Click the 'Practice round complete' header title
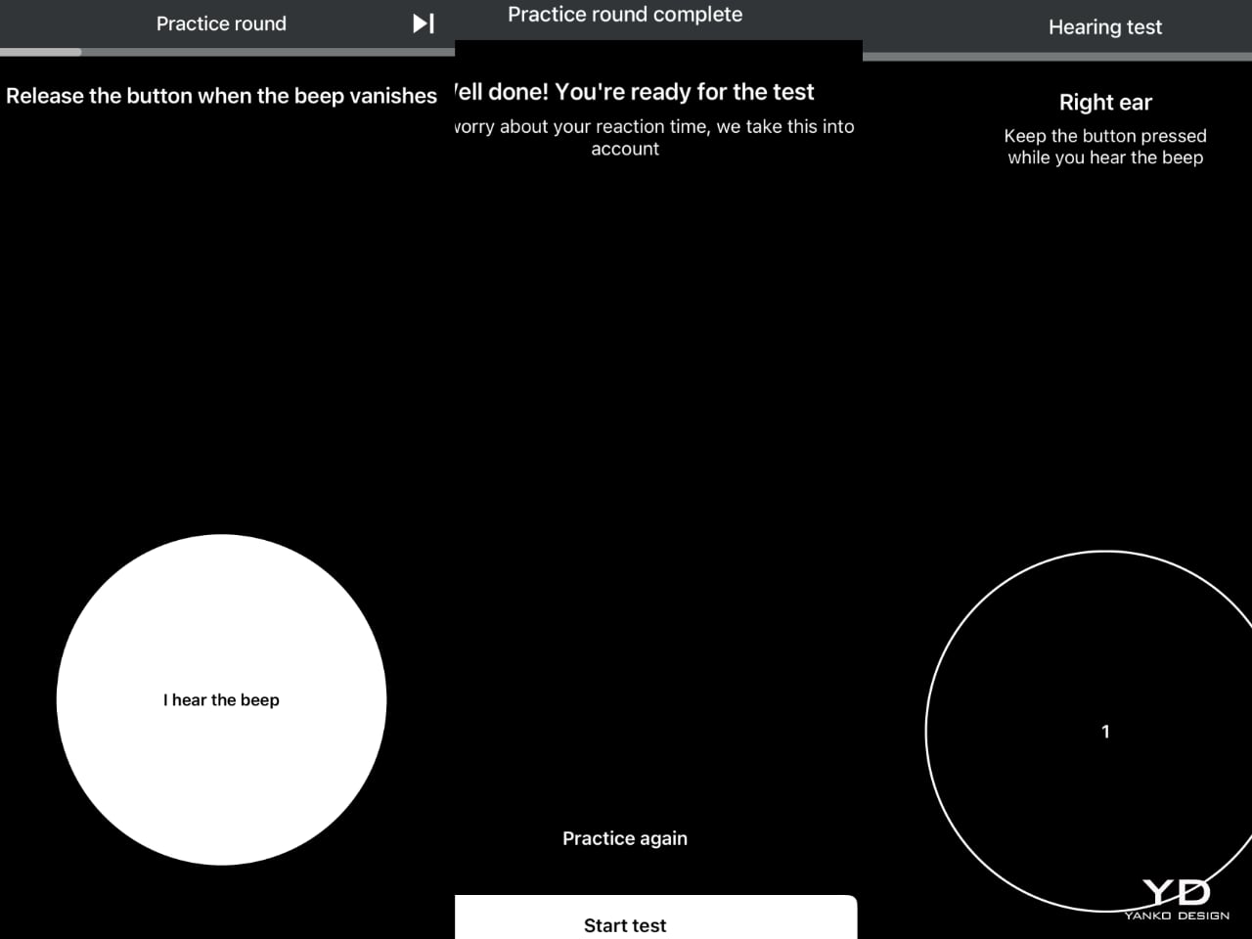 (625, 15)
